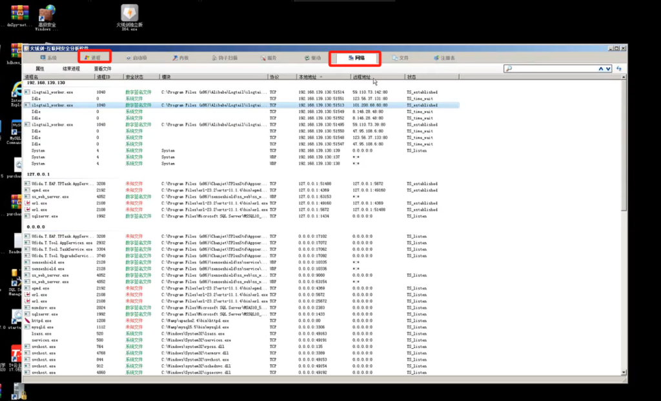Click the icon of the mysqld.exe row
Screen dimensions: 661x401
coord(27,328)
